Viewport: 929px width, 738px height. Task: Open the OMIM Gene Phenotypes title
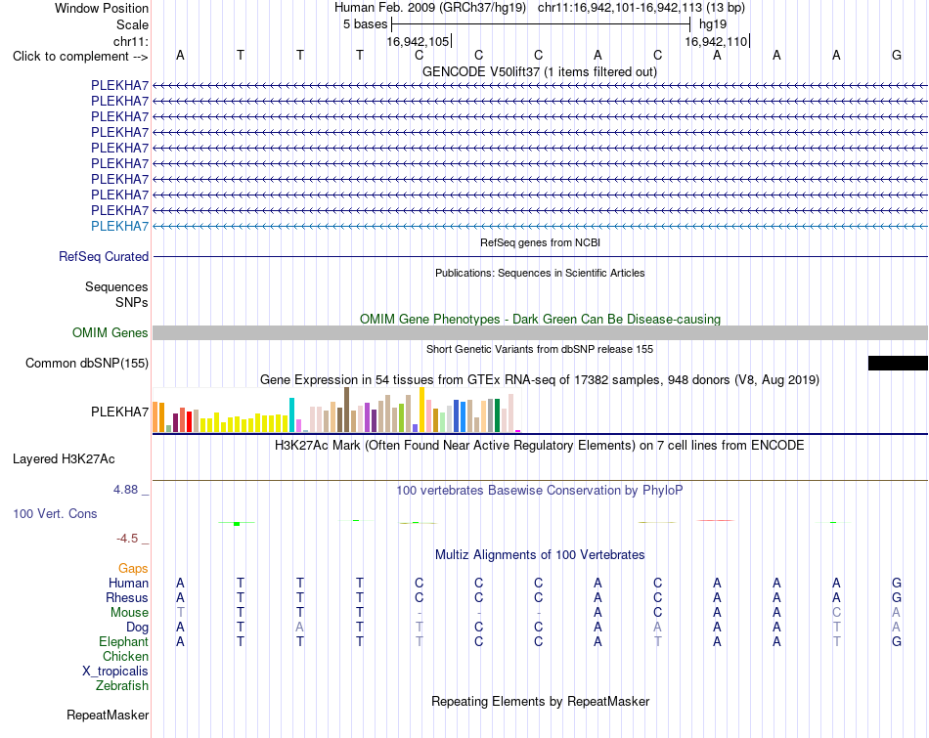click(x=540, y=319)
